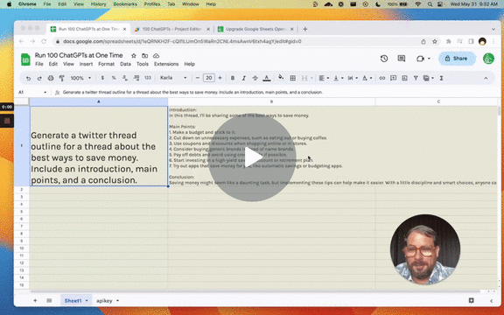Open the File menu in Sheets
Viewport: 504px width, 315px height.
[39, 64]
